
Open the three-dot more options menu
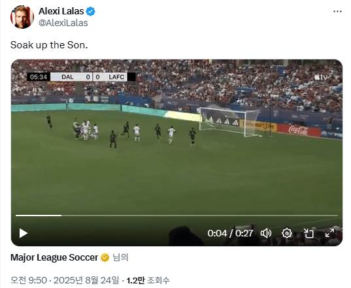pyautogui.click(x=337, y=11)
